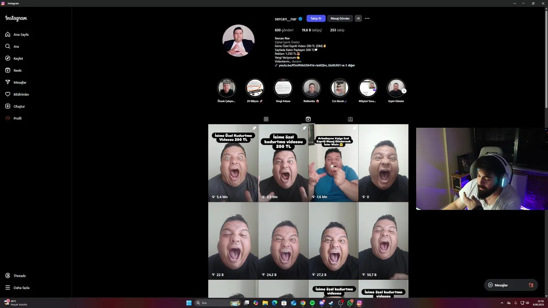Expand the Daha fazla menu
The height and width of the screenshot is (308, 548).
[x=18, y=287]
